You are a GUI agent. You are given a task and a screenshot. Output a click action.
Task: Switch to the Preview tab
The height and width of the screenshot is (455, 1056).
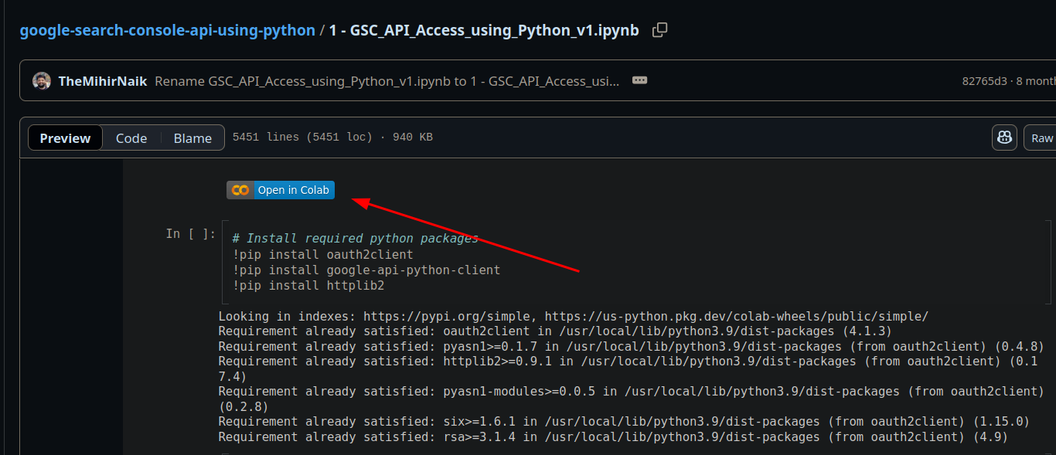[x=65, y=138]
